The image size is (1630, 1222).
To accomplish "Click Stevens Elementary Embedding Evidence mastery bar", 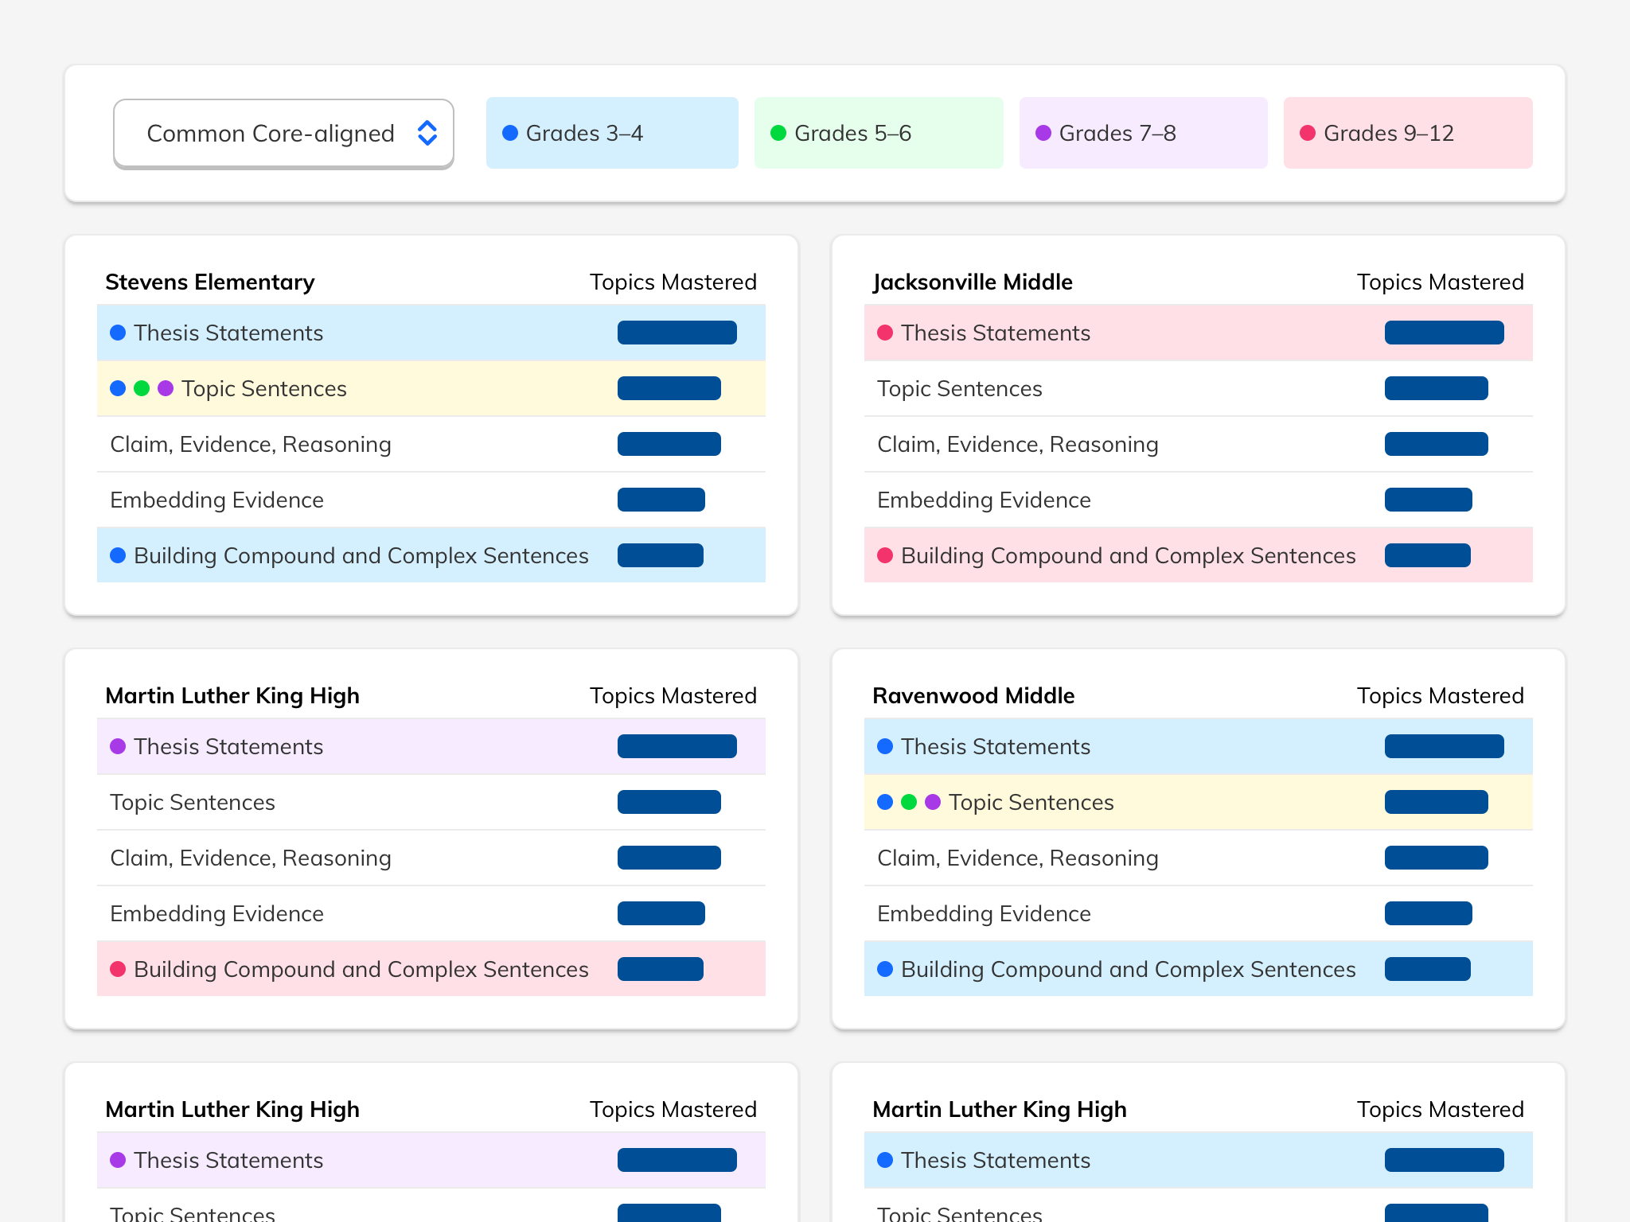I will [661, 500].
